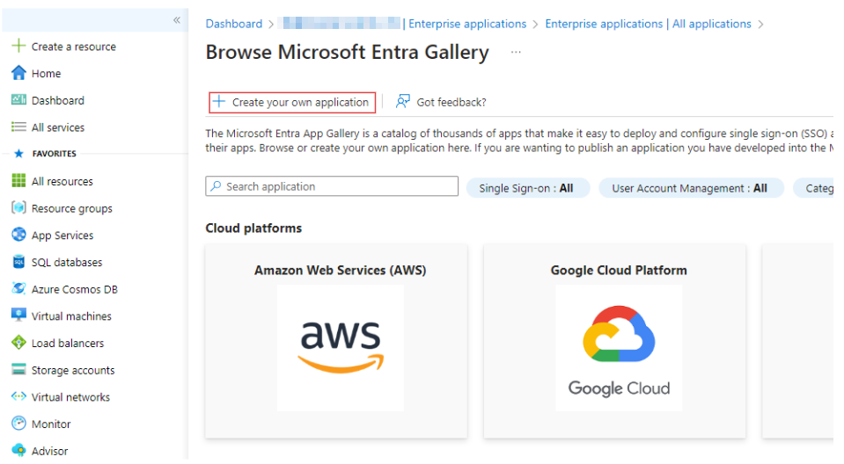Click the All resources grid icon
This screenshot has height=464, width=844.
[x=18, y=181]
